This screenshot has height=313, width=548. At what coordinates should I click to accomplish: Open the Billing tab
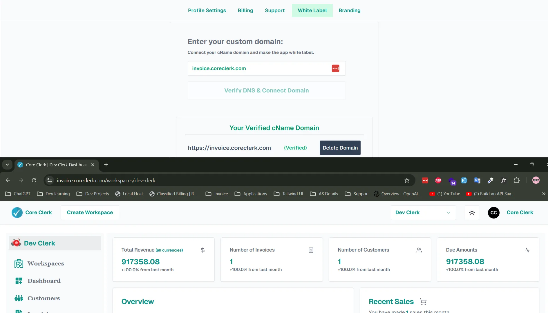pyautogui.click(x=245, y=10)
